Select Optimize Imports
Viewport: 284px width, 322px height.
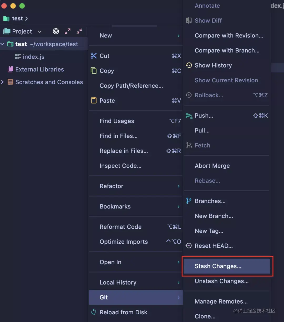136,242
